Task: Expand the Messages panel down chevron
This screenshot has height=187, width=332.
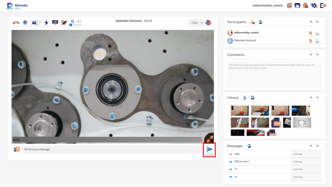Action: (311, 146)
